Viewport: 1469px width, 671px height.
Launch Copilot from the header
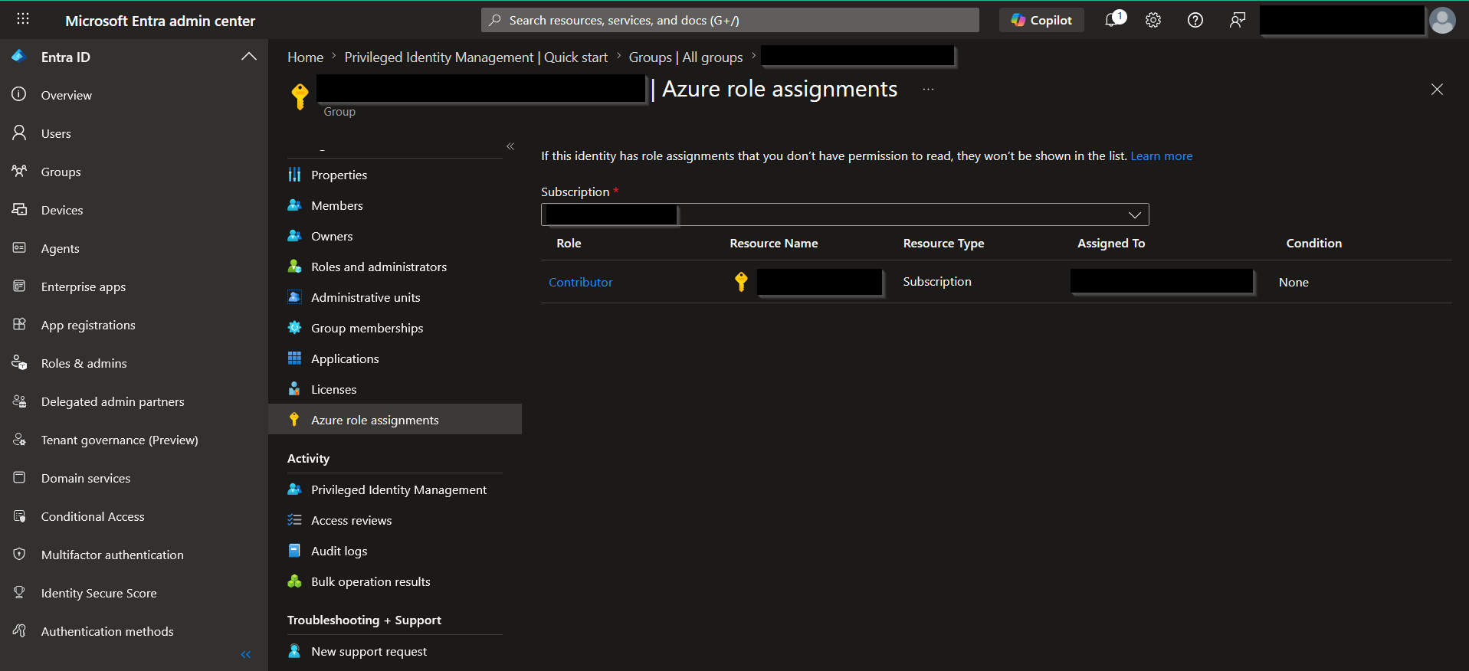coord(1041,20)
